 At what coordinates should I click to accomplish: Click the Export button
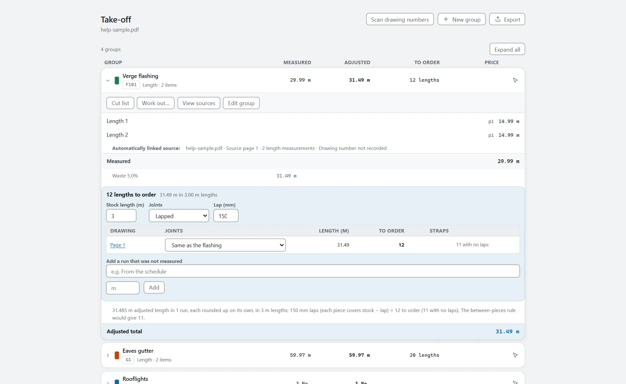[507, 19]
